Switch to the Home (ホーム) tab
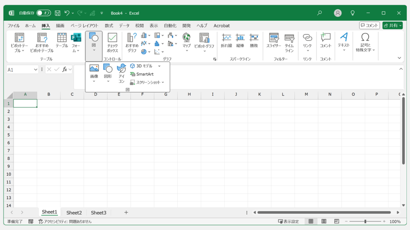The width and height of the screenshot is (410, 230). [30, 26]
